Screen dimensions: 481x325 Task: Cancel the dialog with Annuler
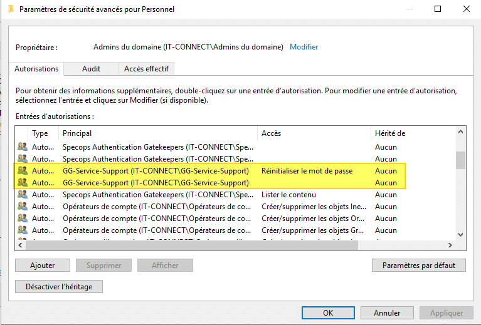coord(387,312)
